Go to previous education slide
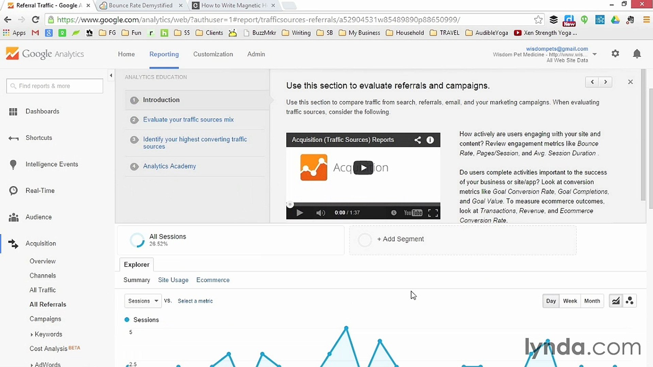The height and width of the screenshot is (367, 653). tap(592, 82)
